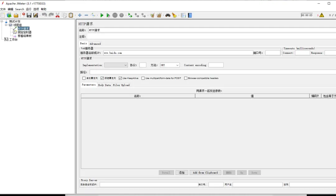Paste element using the clipboard icon

(71, 15)
